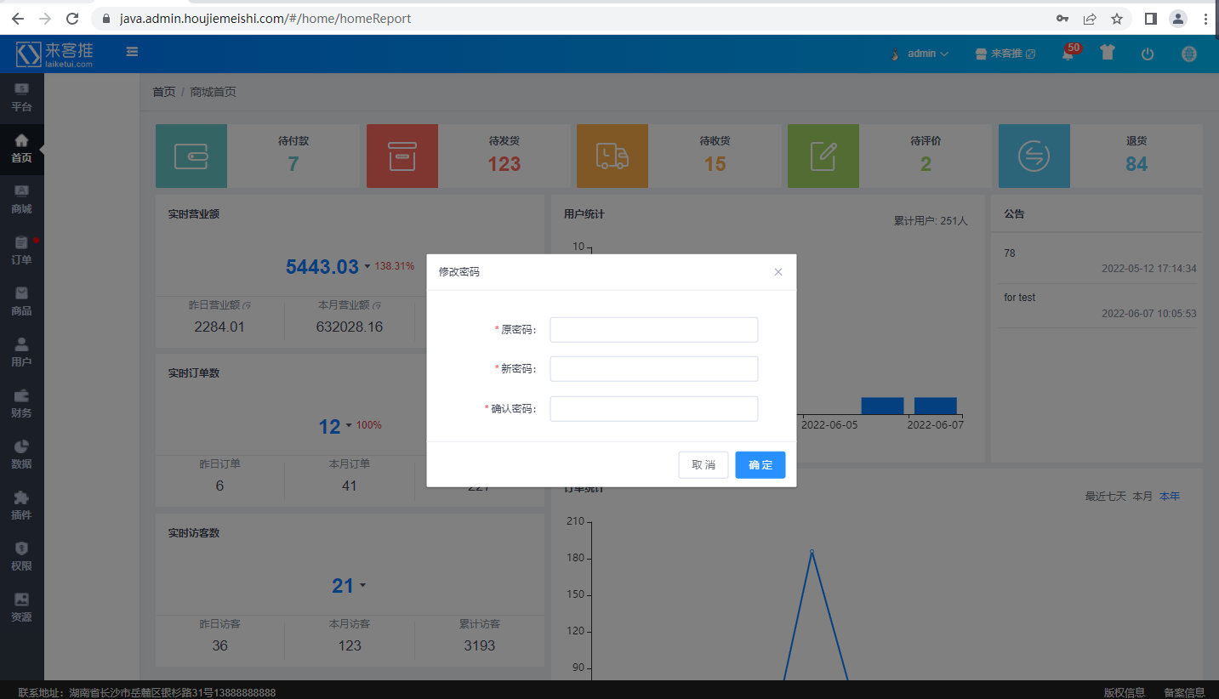
Task: Click the real-time order count 12
Action: [330, 427]
